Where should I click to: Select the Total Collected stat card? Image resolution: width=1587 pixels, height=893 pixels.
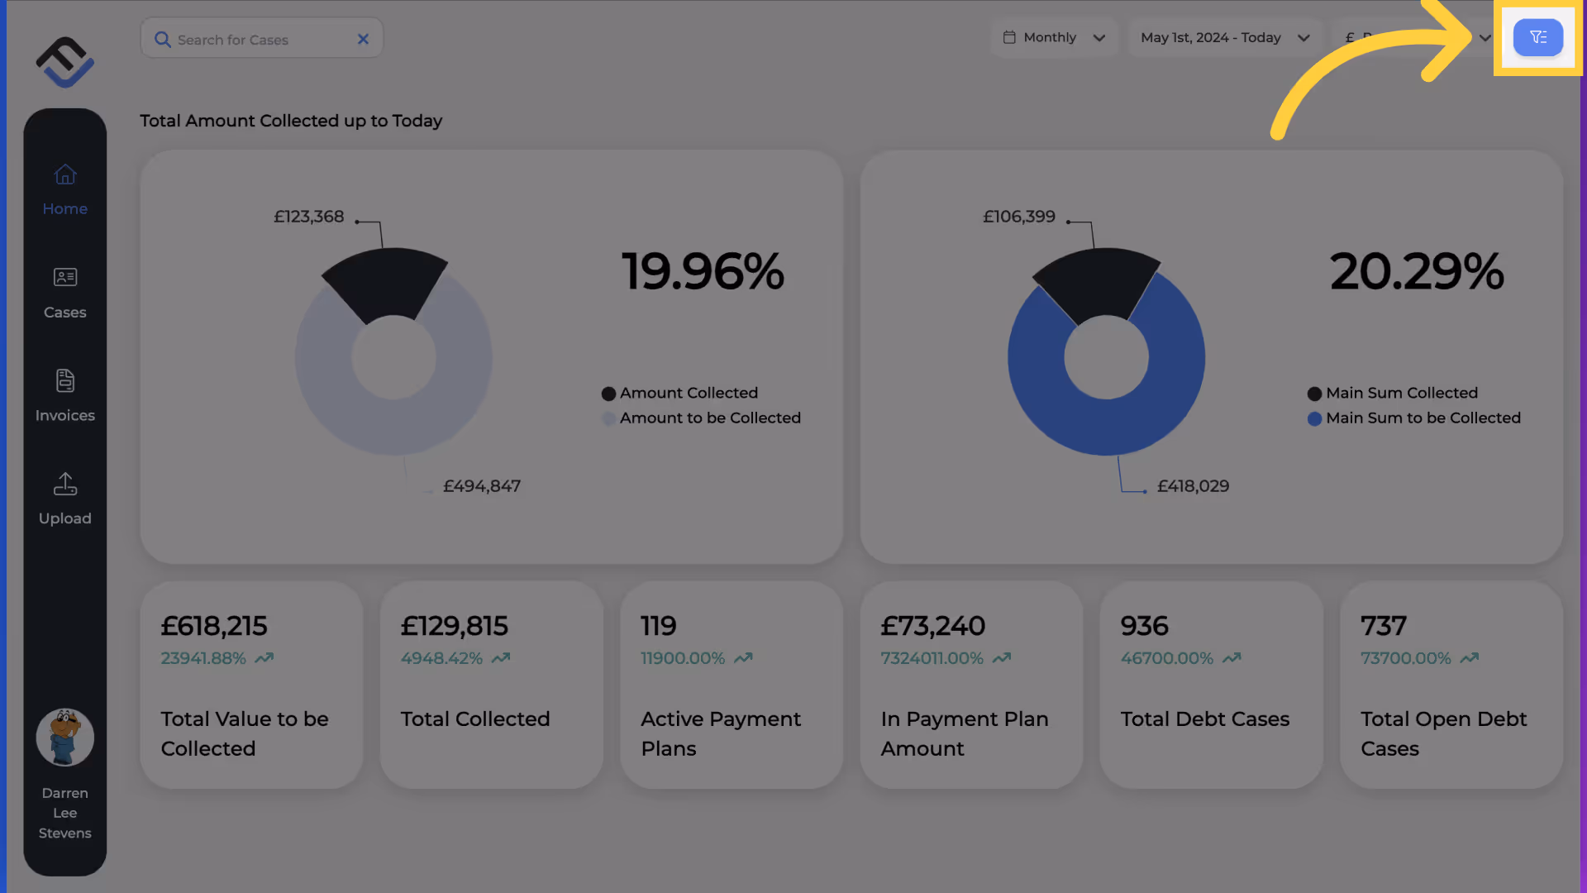coord(491,685)
